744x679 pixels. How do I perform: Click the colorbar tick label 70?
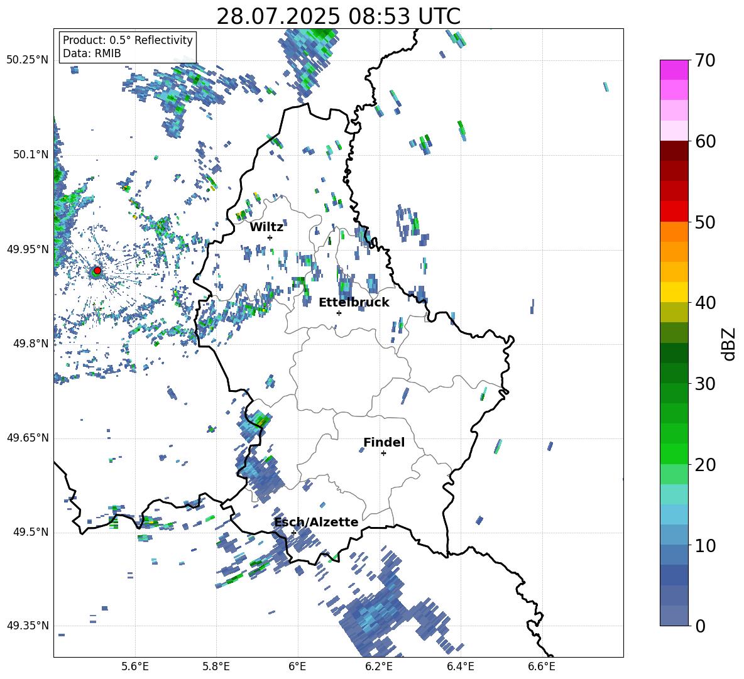(x=705, y=60)
